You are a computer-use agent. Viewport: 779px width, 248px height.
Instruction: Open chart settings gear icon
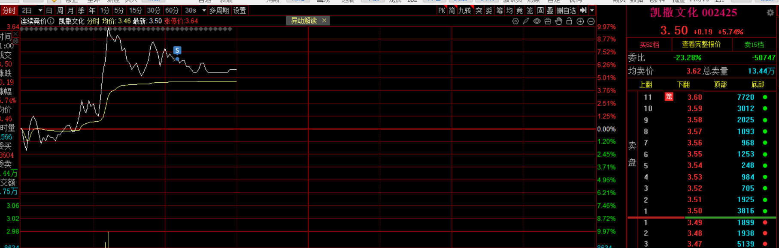coord(515,21)
